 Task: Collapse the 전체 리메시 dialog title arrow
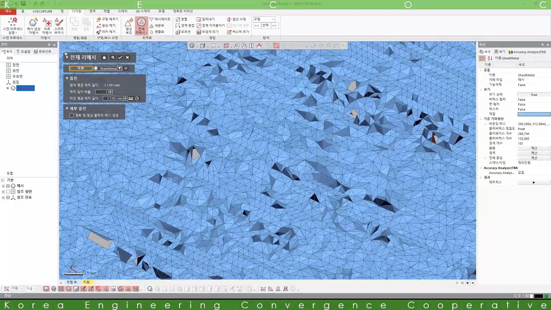(x=66, y=56)
